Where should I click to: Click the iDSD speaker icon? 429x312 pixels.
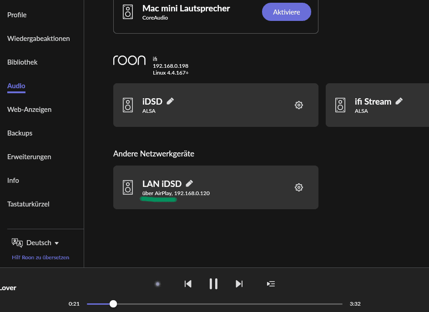point(128,105)
